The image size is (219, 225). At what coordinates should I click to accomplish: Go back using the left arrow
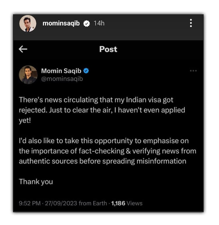(23, 49)
